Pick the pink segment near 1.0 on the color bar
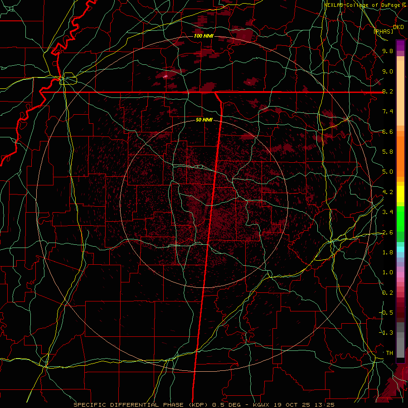This screenshot has height=408, width=408. pyautogui.click(x=400, y=274)
